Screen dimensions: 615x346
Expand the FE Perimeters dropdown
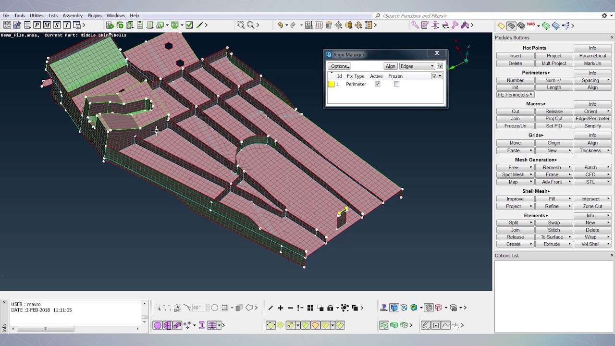pyautogui.click(x=515, y=95)
